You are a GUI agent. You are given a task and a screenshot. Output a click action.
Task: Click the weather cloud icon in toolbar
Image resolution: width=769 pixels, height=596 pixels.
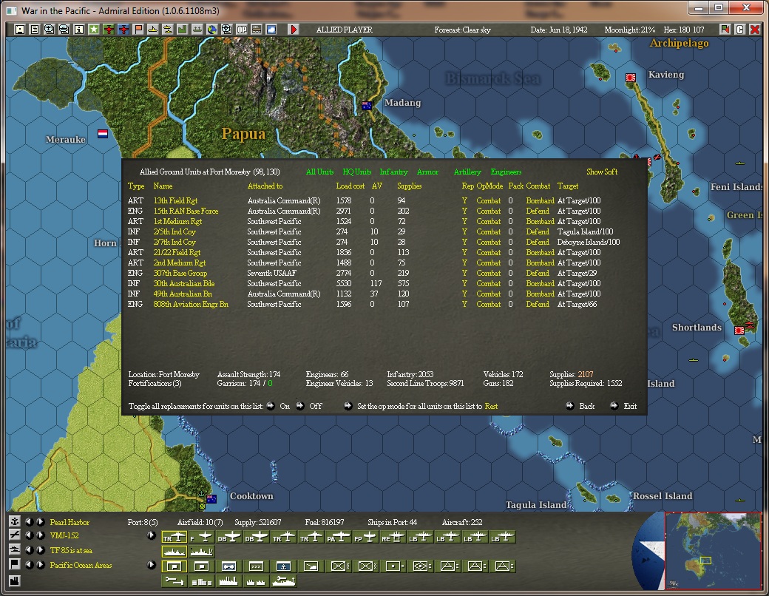click(271, 30)
